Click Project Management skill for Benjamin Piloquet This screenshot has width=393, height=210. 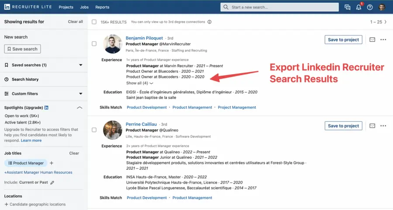pos(237,107)
